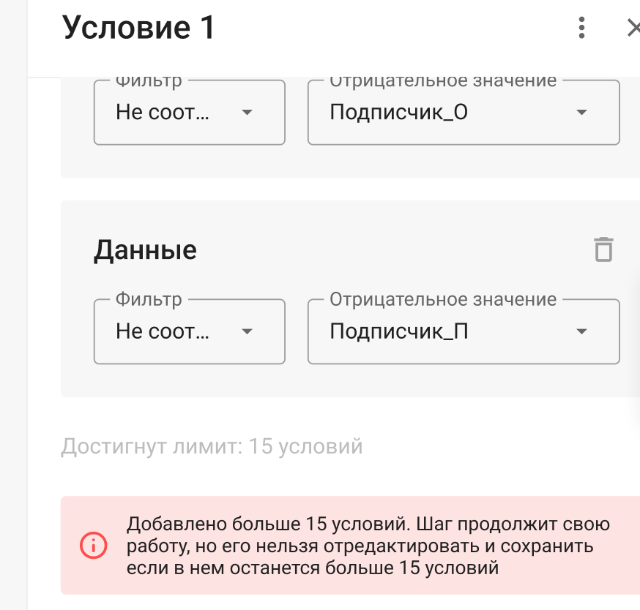Click arrow of Фильтр dropdown under Данные
Viewport: 640px width, 610px height.
tap(247, 331)
